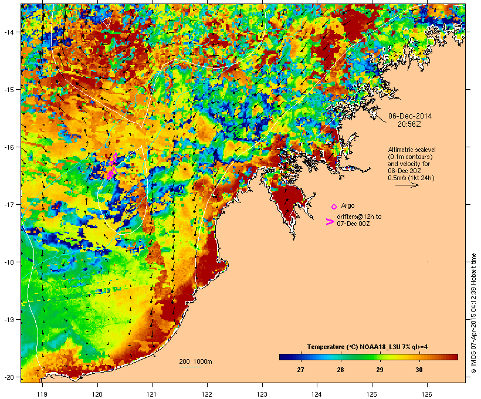Click the date label 06-Dec-2014
Viewport: 481px width, 399px height.
point(410,116)
